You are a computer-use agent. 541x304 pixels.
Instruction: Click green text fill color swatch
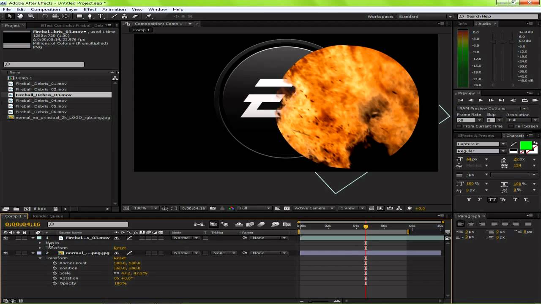point(526,146)
